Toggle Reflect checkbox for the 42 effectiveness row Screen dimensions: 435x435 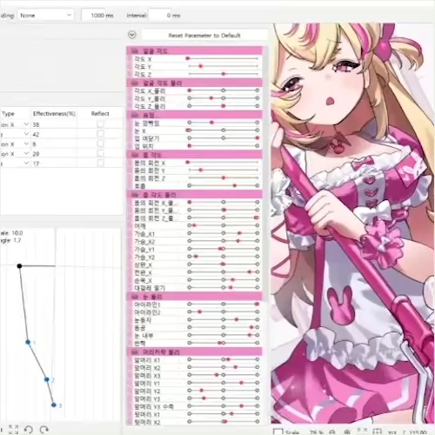click(x=100, y=134)
